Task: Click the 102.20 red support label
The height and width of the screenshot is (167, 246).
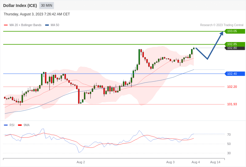Action: [x=232, y=87]
